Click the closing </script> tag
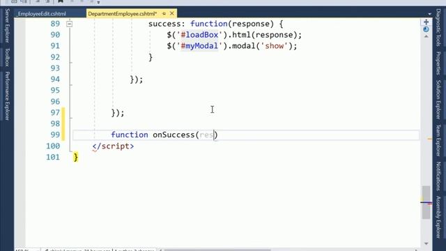446x251 pixels. click(113, 146)
